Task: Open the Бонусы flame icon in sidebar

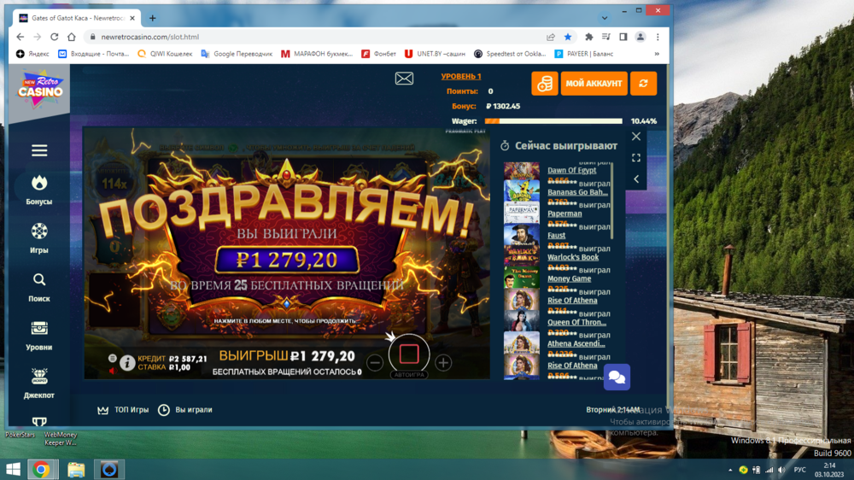Action: click(x=39, y=184)
